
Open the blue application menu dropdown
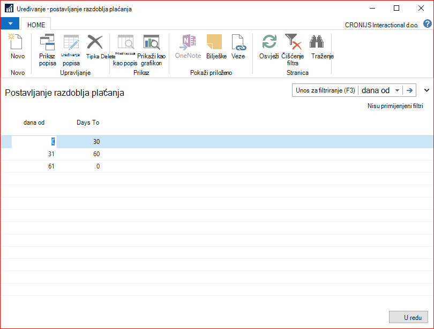coord(10,24)
